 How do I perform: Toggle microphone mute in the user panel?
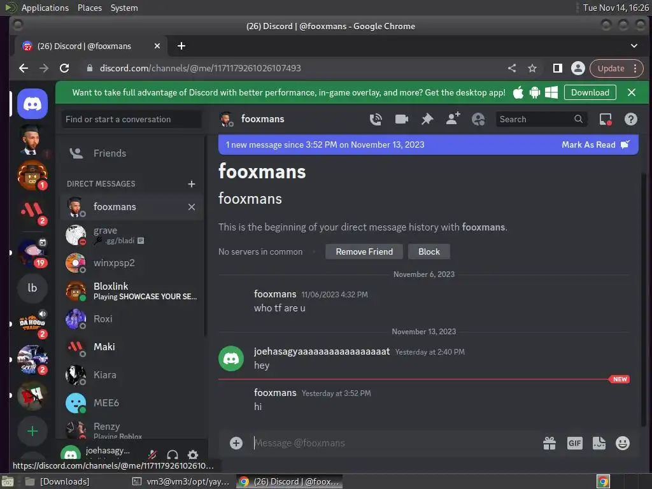pos(153,454)
